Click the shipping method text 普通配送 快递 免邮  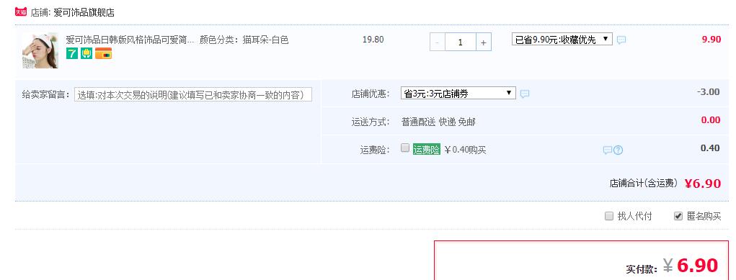tap(438, 122)
